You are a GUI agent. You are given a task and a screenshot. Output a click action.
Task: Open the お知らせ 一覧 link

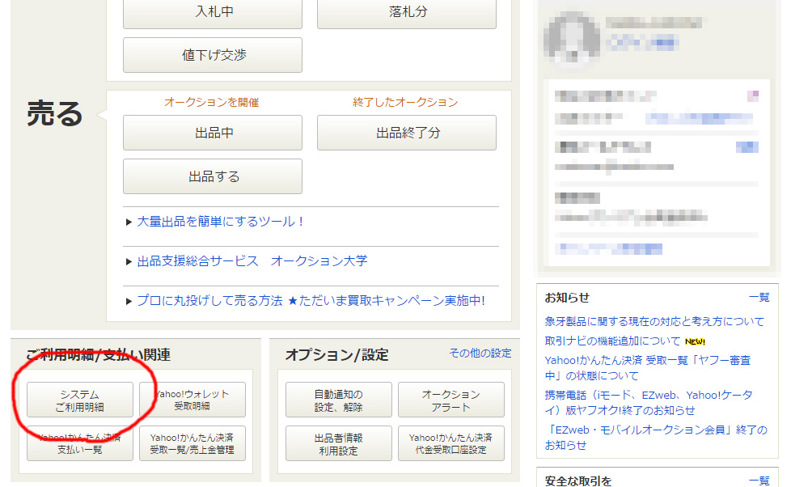pos(759,298)
